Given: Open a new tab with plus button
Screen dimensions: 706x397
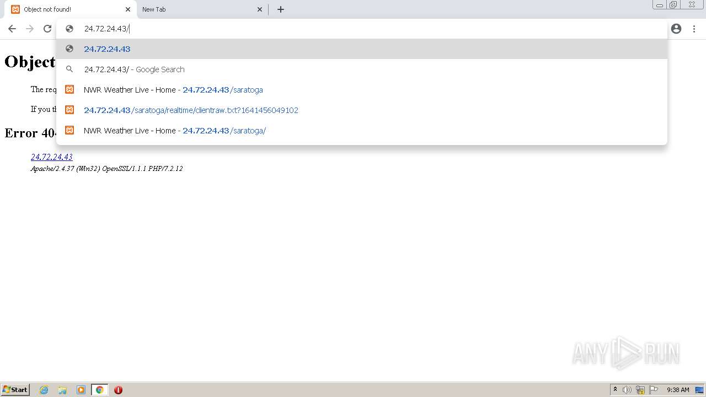Looking at the screenshot, I should tap(280, 9).
